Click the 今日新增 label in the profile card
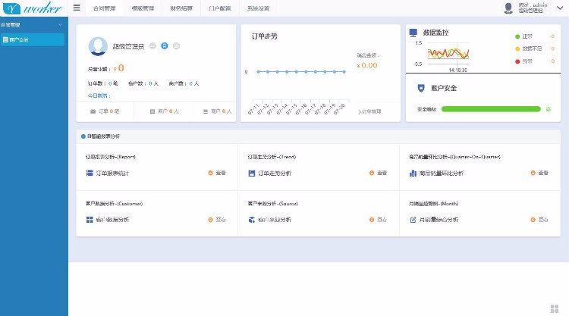Image resolution: width=569 pixels, height=316 pixels. (99, 95)
